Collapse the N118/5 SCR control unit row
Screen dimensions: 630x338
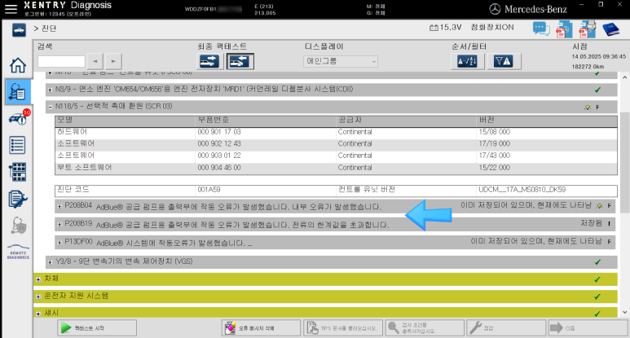[x=50, y=107]
